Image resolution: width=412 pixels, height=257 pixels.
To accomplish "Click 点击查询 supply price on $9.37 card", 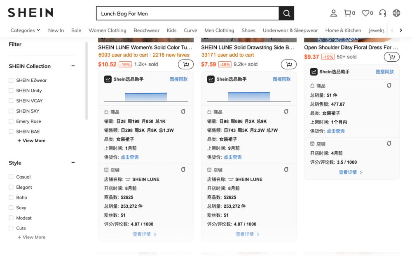I will coord(335,131).
